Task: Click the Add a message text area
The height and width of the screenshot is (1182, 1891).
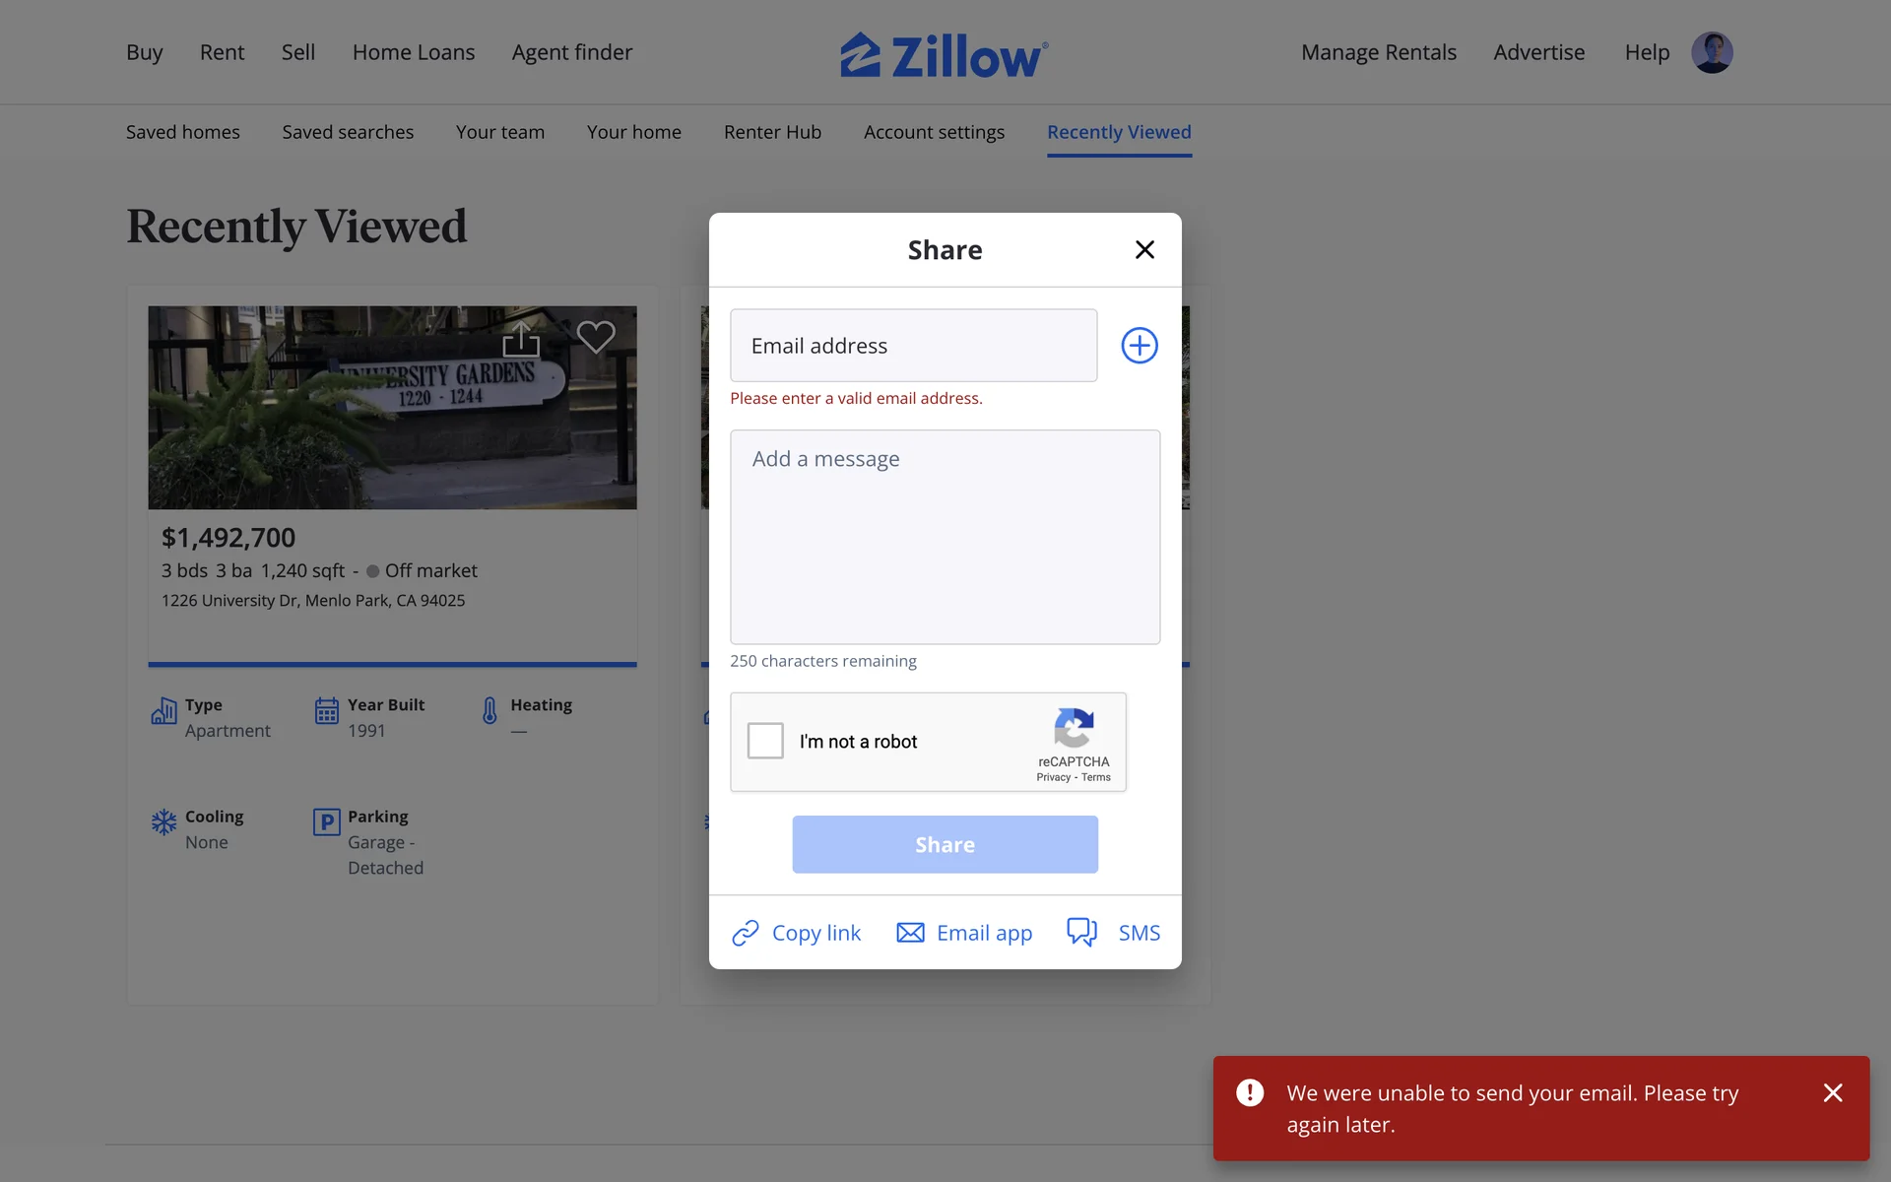Action: coord(945,537)
